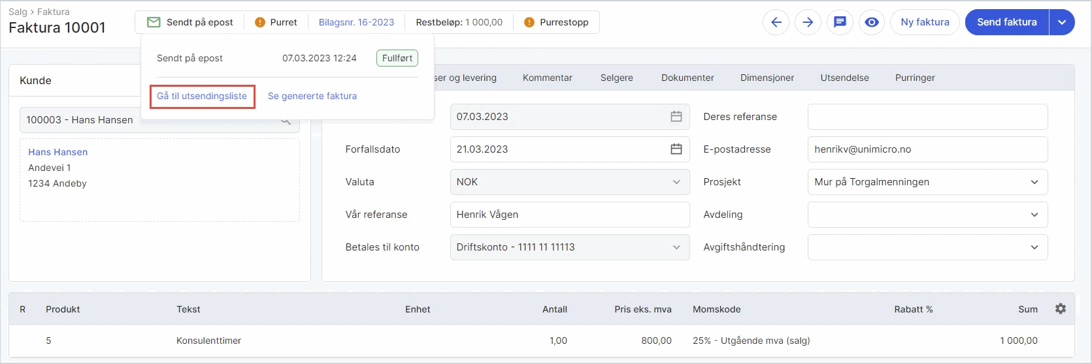Screen dimensions: 1092x364
Task: Click the Ny faktura button
Action: [925, 22]
